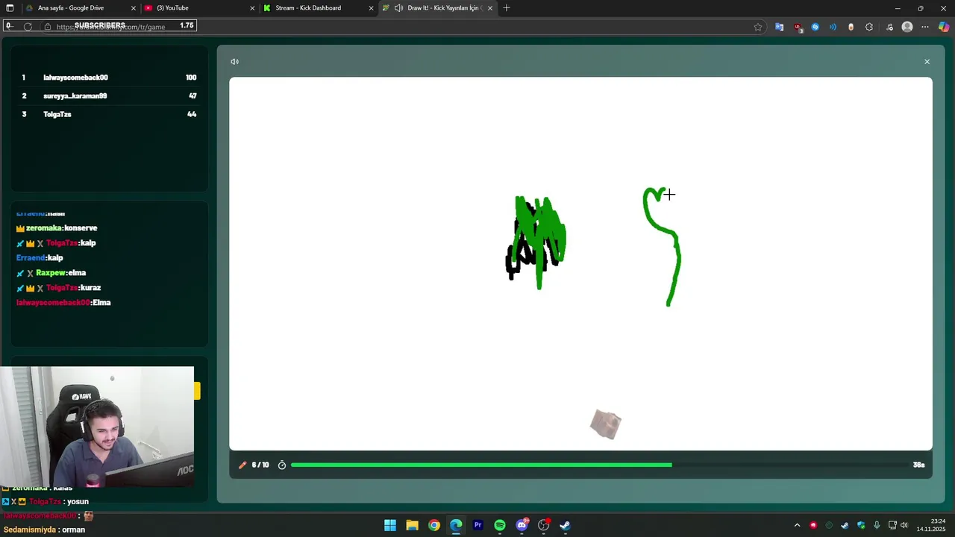Screen dimensions: 955x537
Task: Click the green scribble drawing on canvas
Action: (x=537, y=240)
